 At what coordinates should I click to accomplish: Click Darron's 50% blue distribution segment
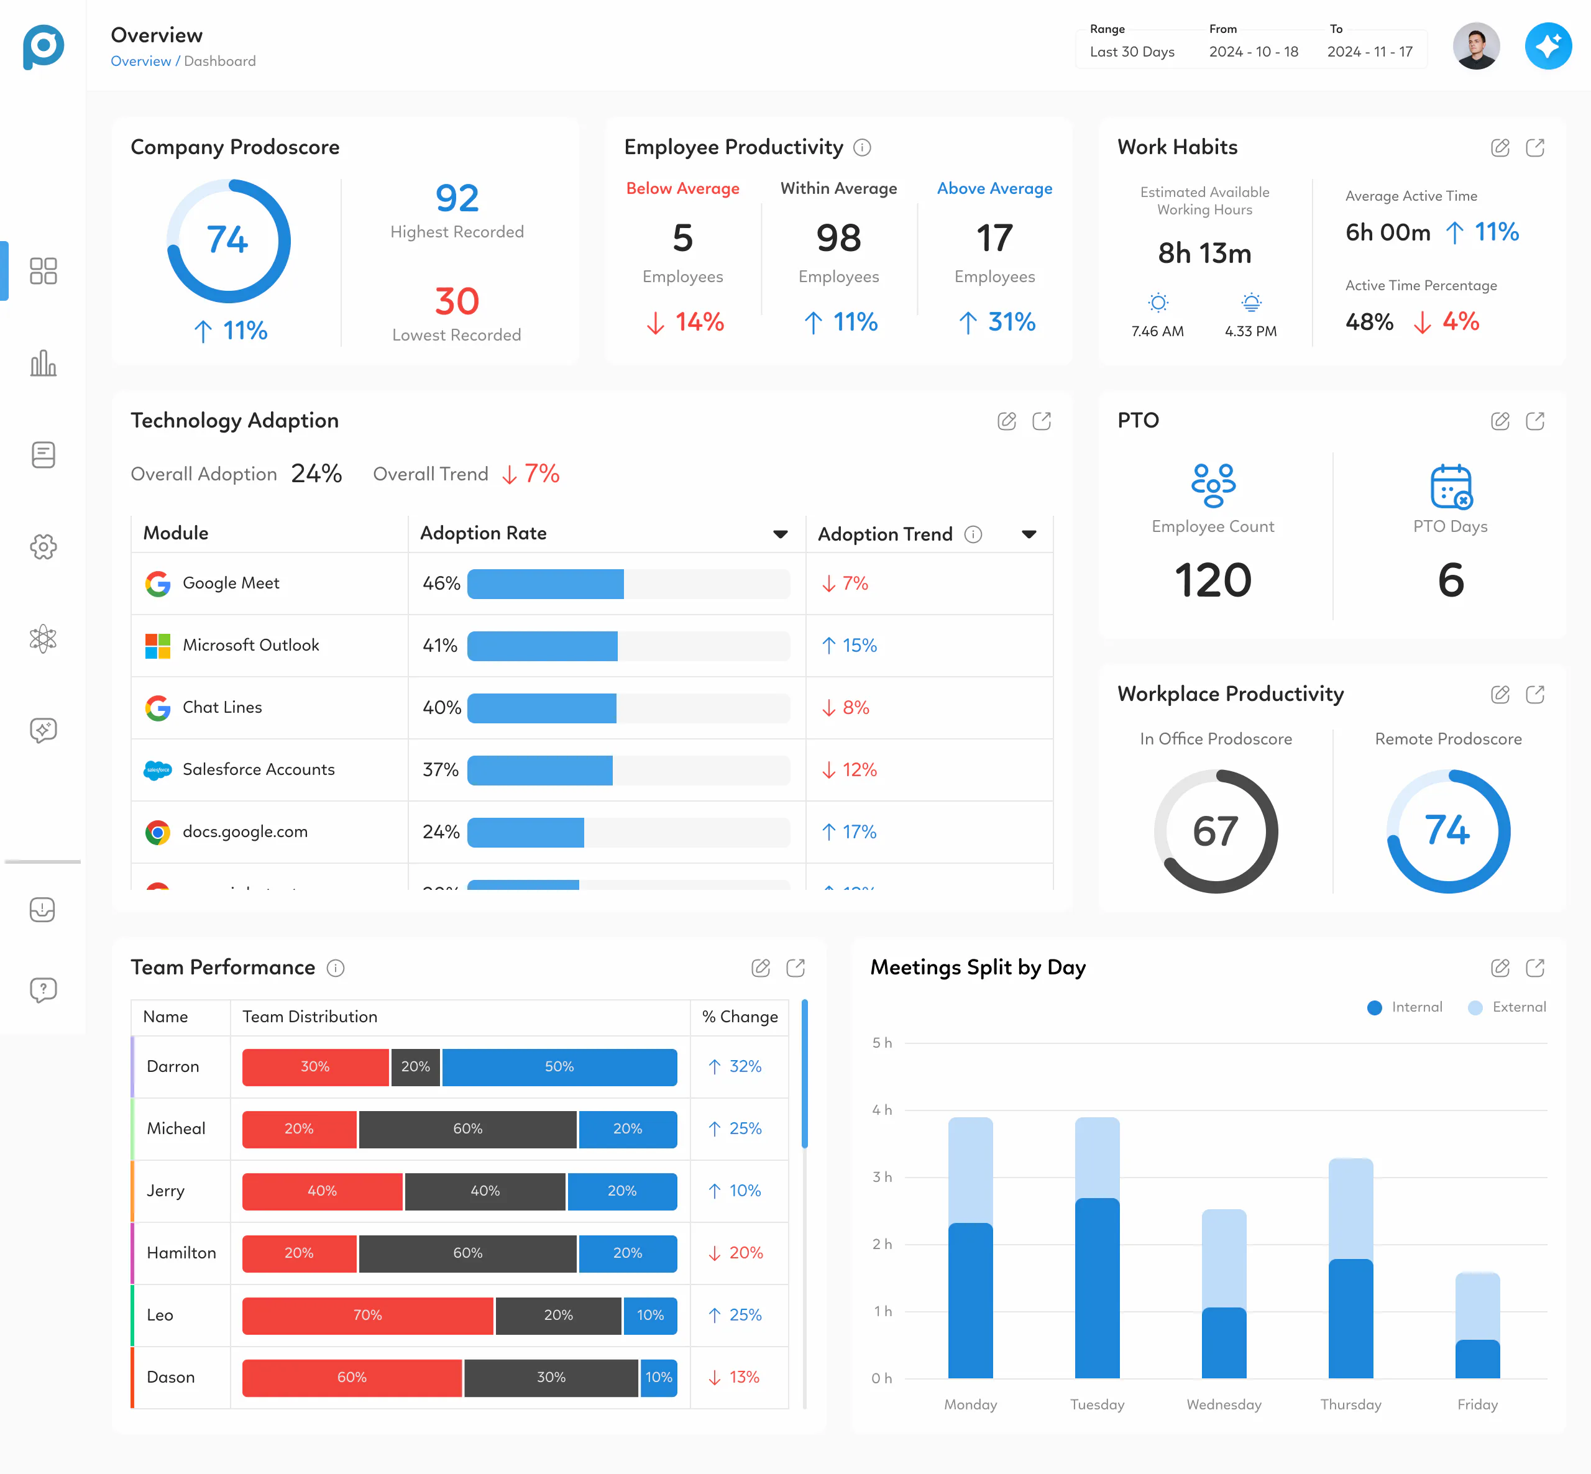tap(559, 1067)
